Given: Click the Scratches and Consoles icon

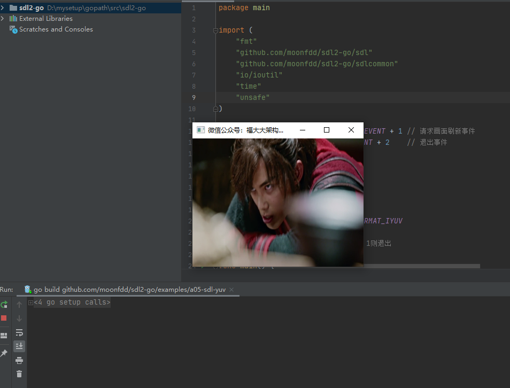Looking at the screenshot, I should tap(13, 29).
